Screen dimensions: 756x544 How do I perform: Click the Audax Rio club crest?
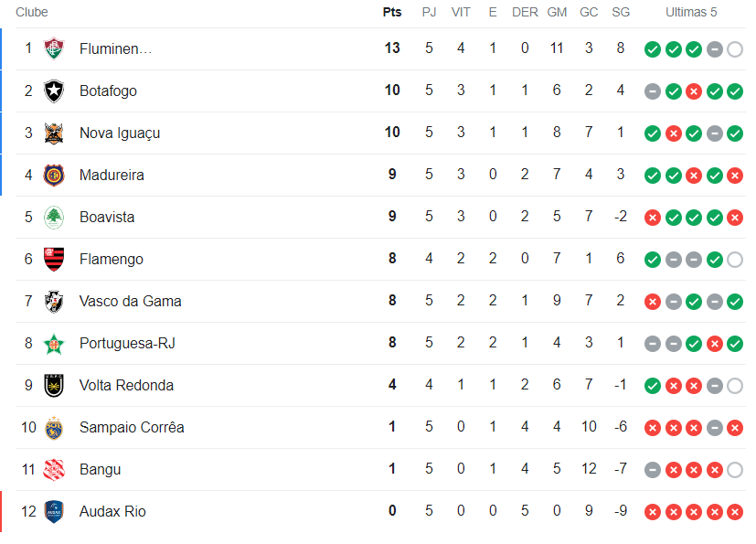[x=54, y=511]
